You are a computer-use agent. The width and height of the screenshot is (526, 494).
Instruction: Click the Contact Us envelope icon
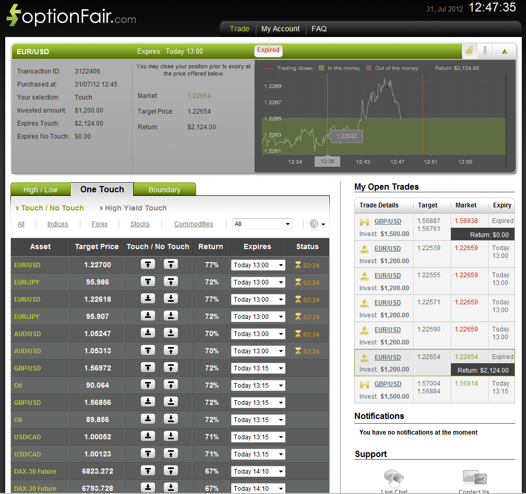474,478
